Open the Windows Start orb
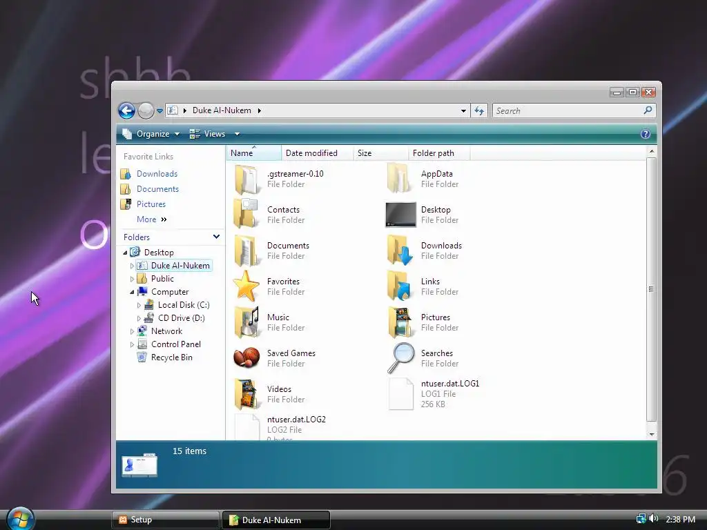The image size is (707, 530). 20,519
